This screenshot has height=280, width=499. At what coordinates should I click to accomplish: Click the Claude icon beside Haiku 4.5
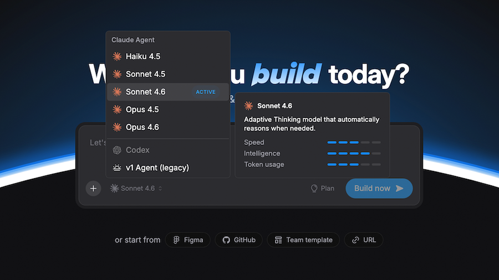tap(117, 56)
